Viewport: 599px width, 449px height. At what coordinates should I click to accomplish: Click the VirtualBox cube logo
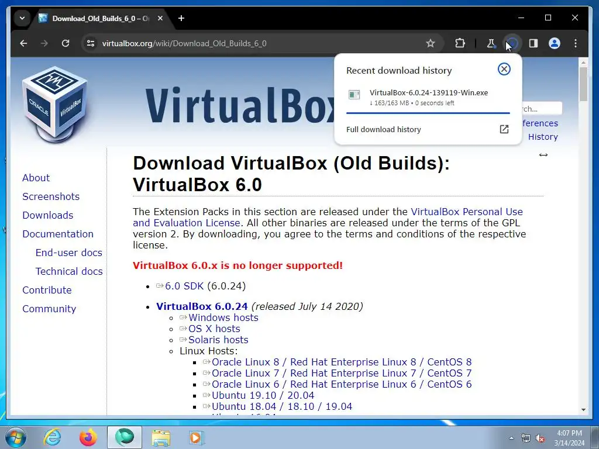[54, 104]
